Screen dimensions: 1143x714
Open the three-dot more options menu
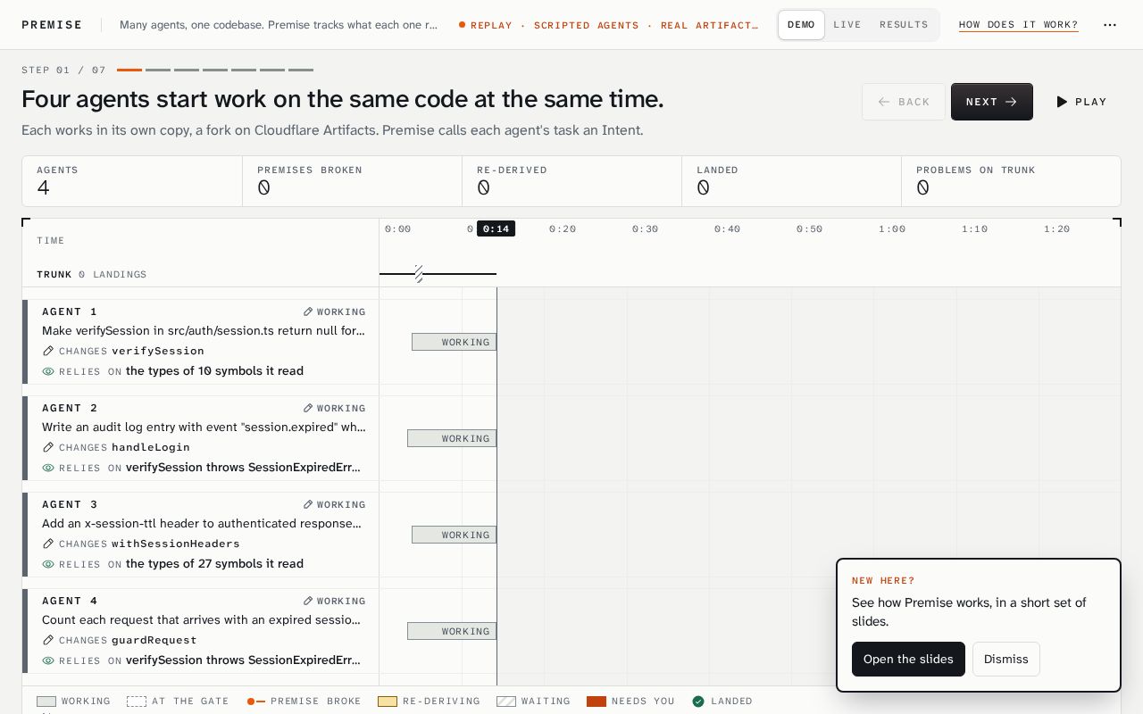tap(1110, 25)
